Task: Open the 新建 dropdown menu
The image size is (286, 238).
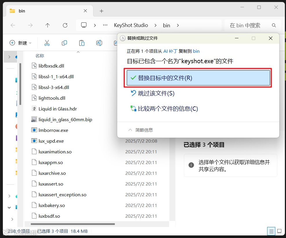Action: click(x=20, y=43)
